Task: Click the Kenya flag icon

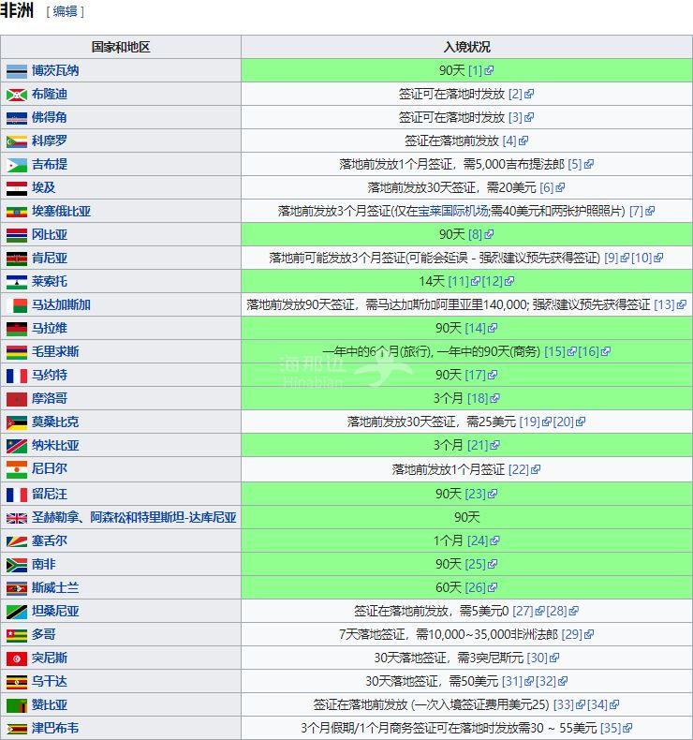Action: (16, 259)
